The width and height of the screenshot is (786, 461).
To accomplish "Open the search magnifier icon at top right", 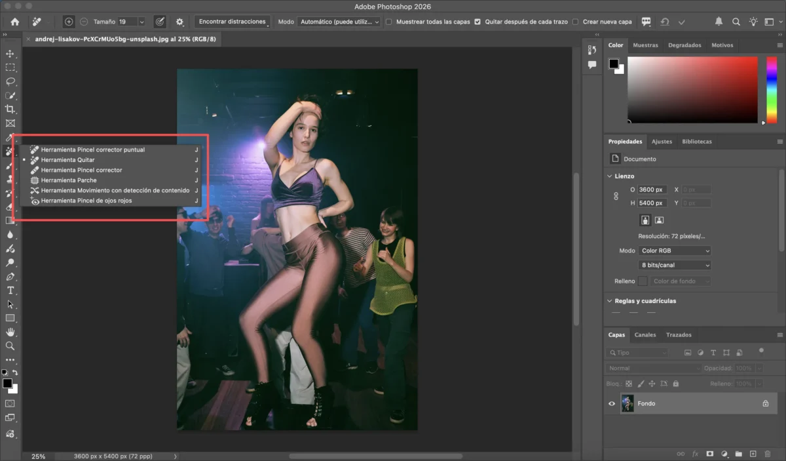I will pos(737,22).
